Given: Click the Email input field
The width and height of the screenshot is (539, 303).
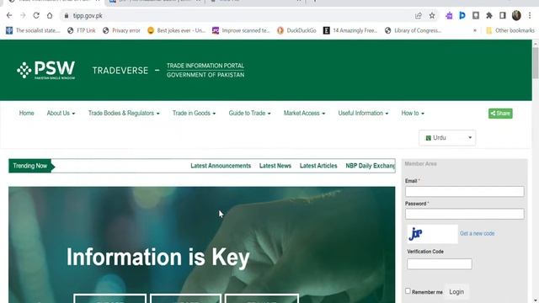Looking at the screenshot, I should click(x=464, y=191).
